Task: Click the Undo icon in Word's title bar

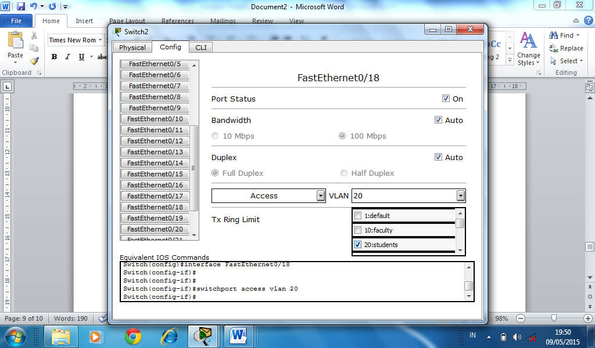Action: 33,6
